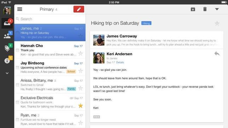Unstar the Exclusive Electricals email
The image size is (228, 128).
(80, 106)
